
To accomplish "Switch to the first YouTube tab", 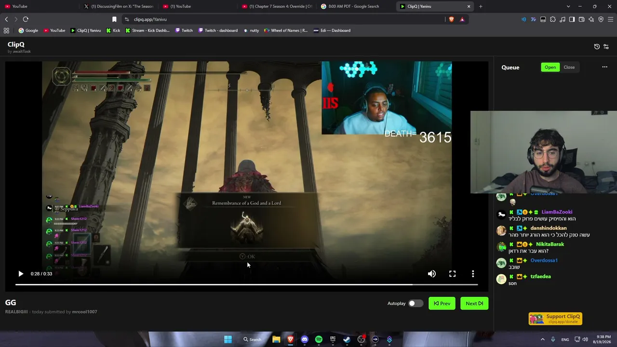I will (39, 6).
